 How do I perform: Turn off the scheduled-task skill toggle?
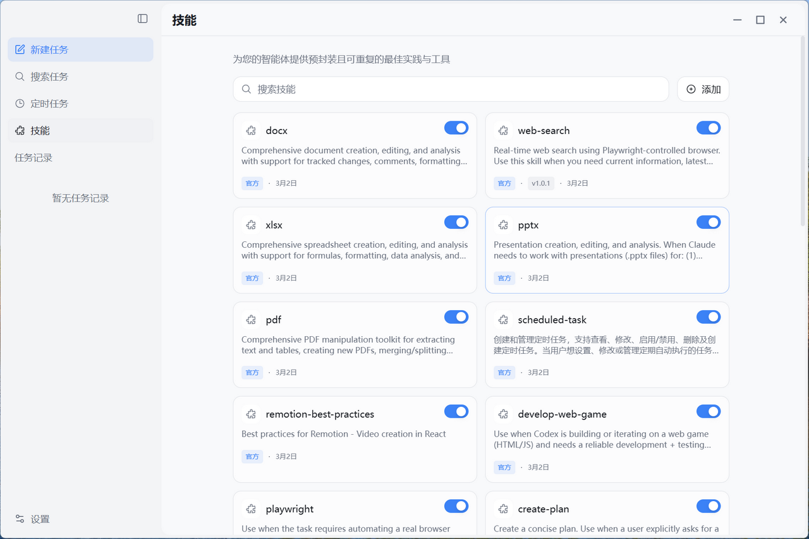(x=709, y=317)
